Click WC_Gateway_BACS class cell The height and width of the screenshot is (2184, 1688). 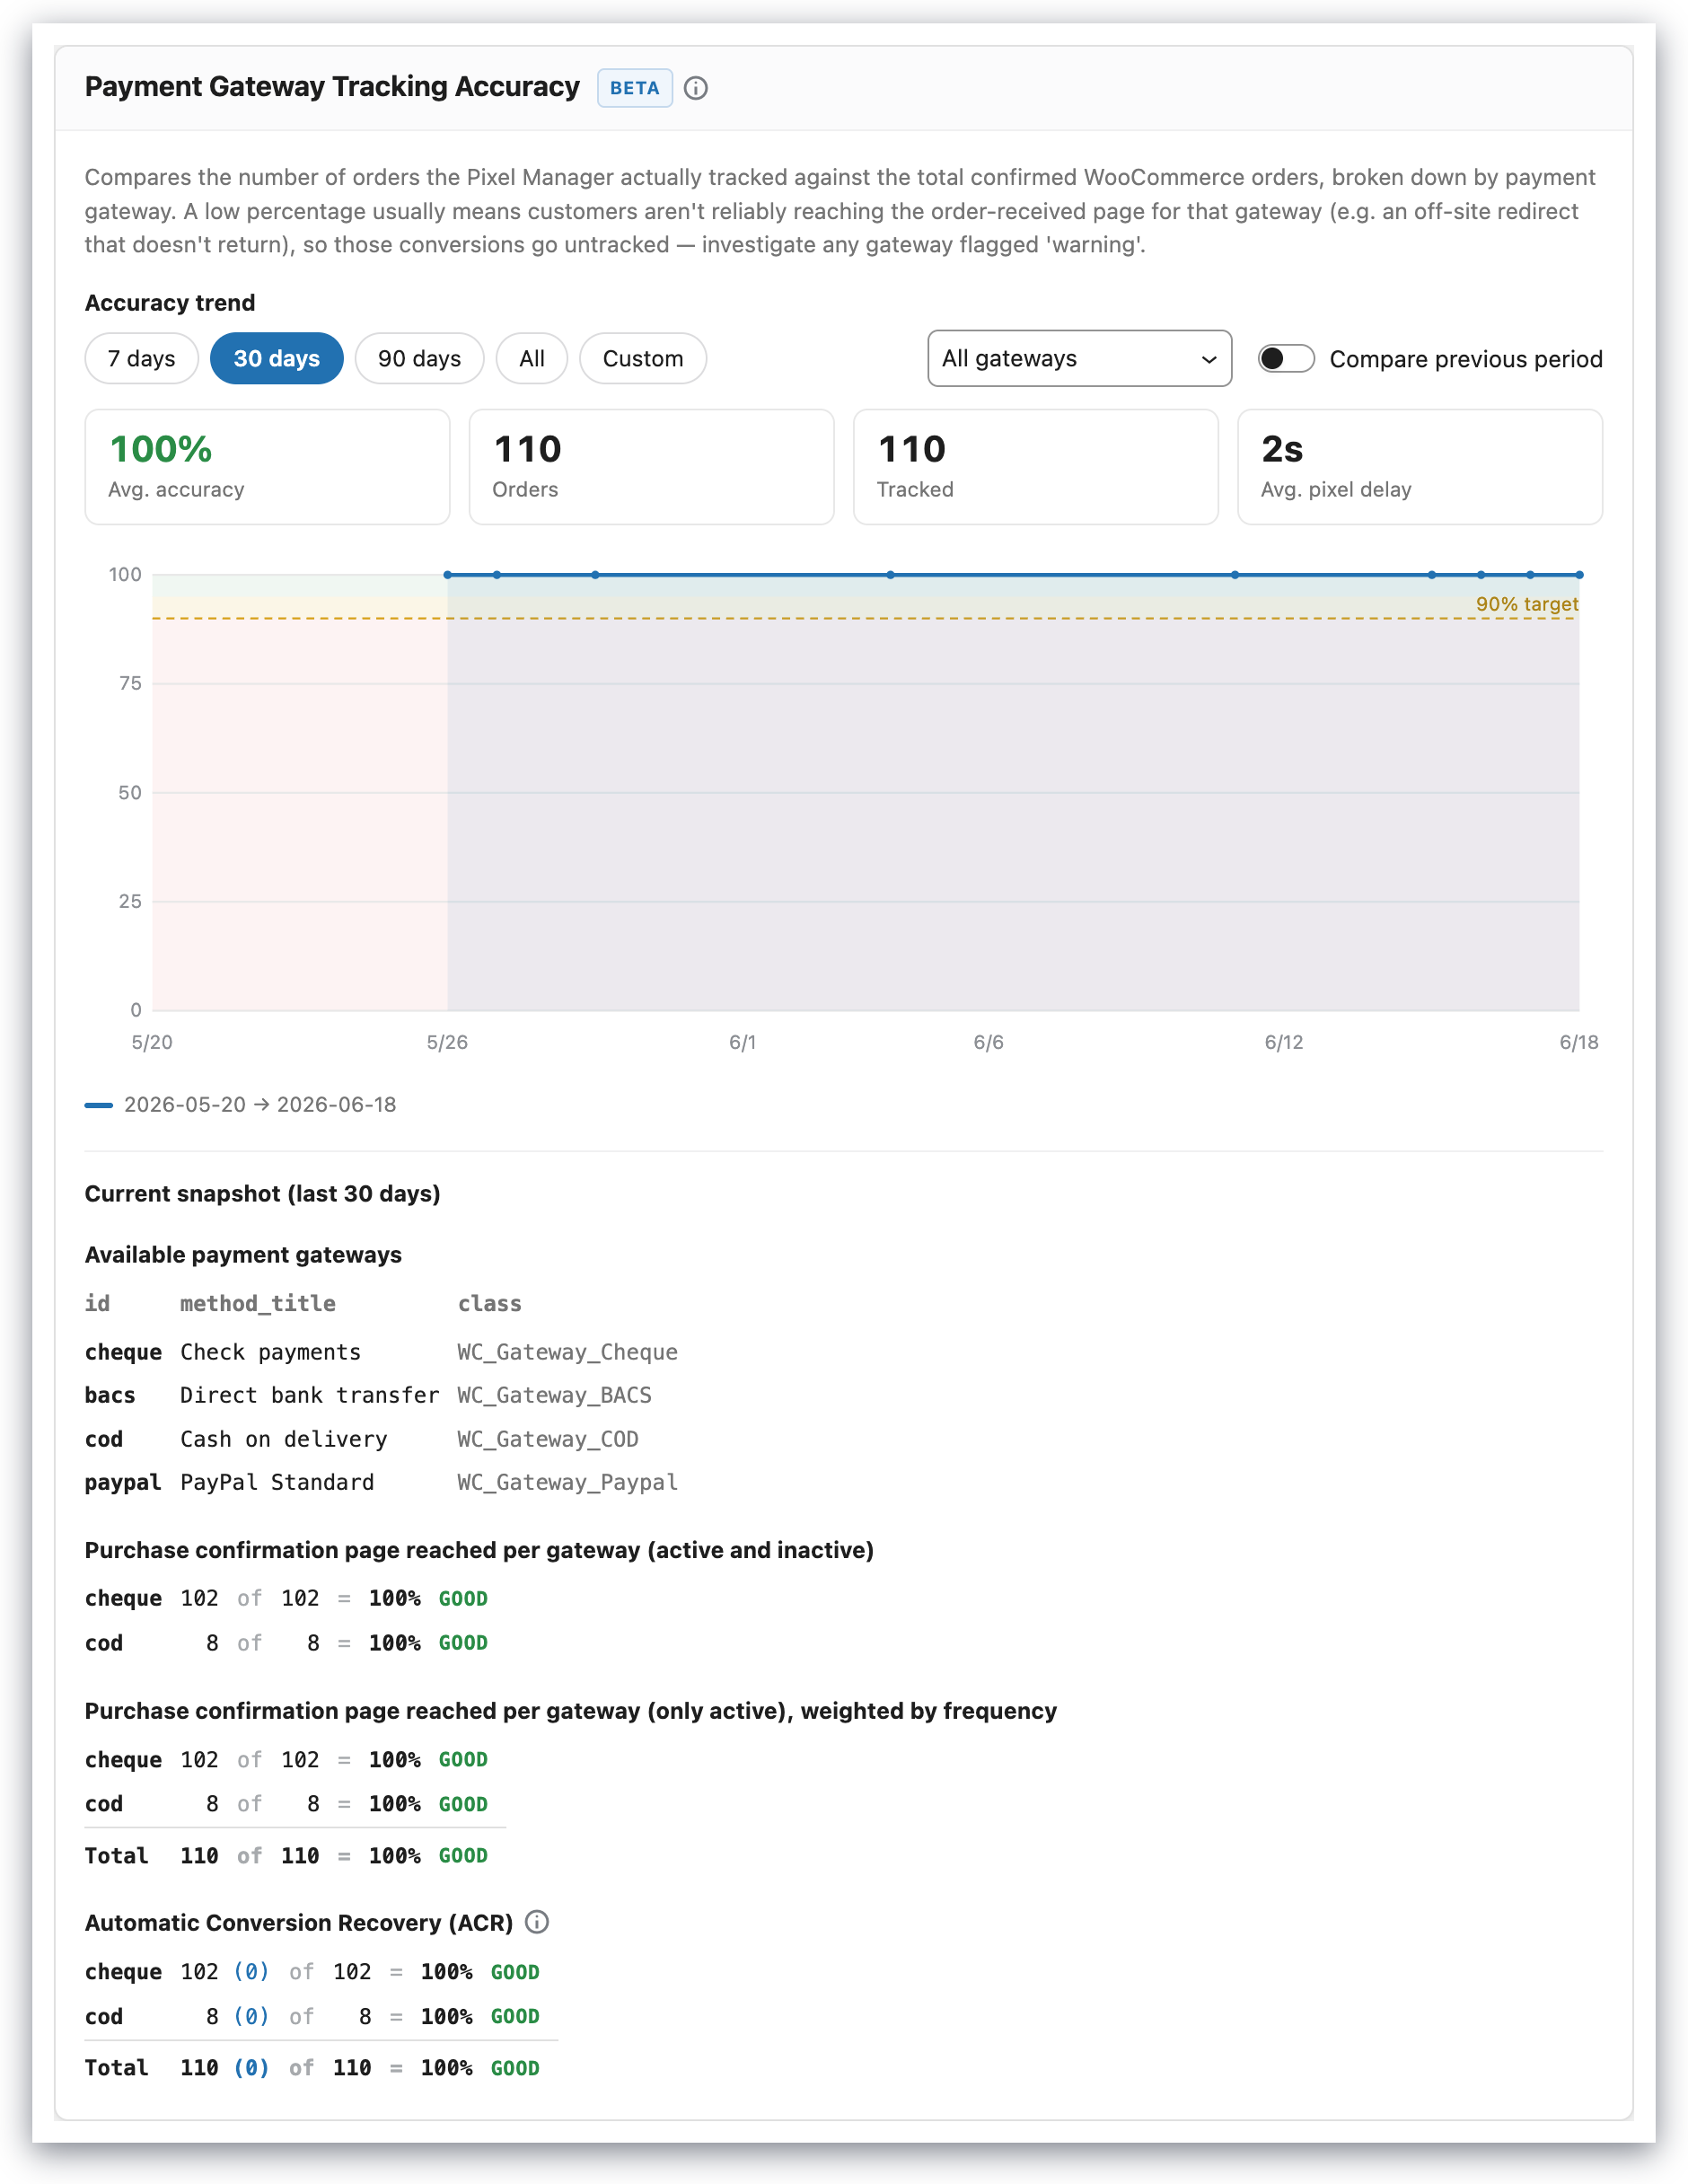(554, 1395)
